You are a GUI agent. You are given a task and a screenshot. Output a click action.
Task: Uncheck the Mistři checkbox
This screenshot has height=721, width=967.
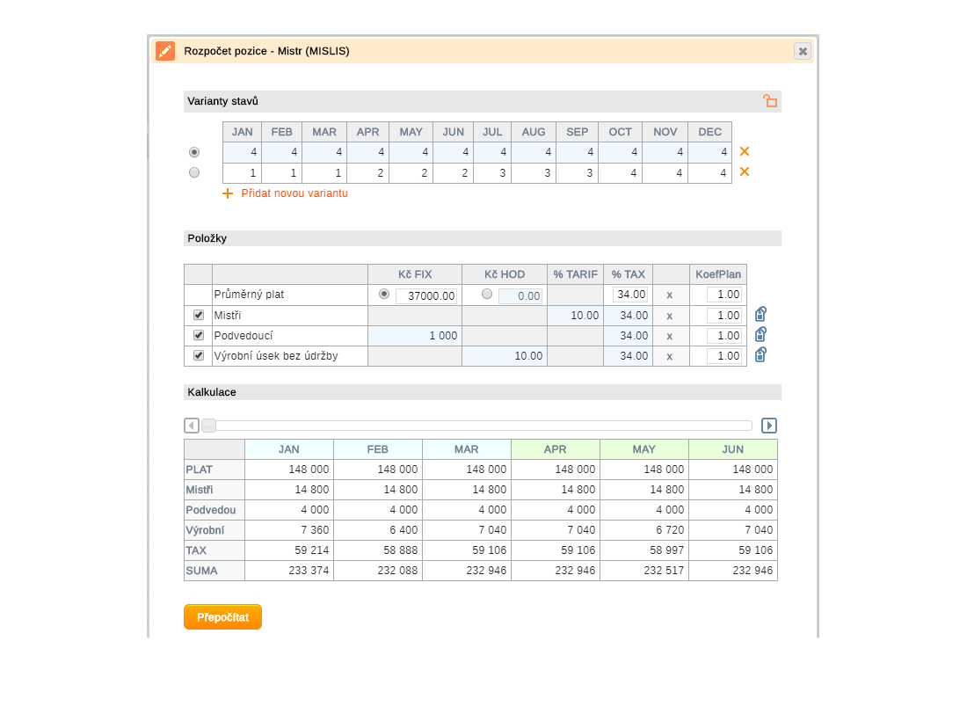point(199,315)
